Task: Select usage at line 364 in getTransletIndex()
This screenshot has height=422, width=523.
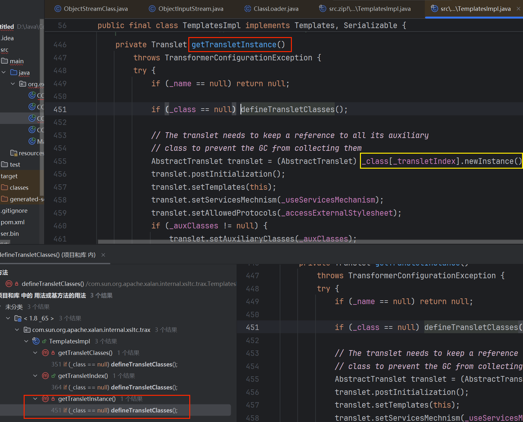Action: [114, 387]
